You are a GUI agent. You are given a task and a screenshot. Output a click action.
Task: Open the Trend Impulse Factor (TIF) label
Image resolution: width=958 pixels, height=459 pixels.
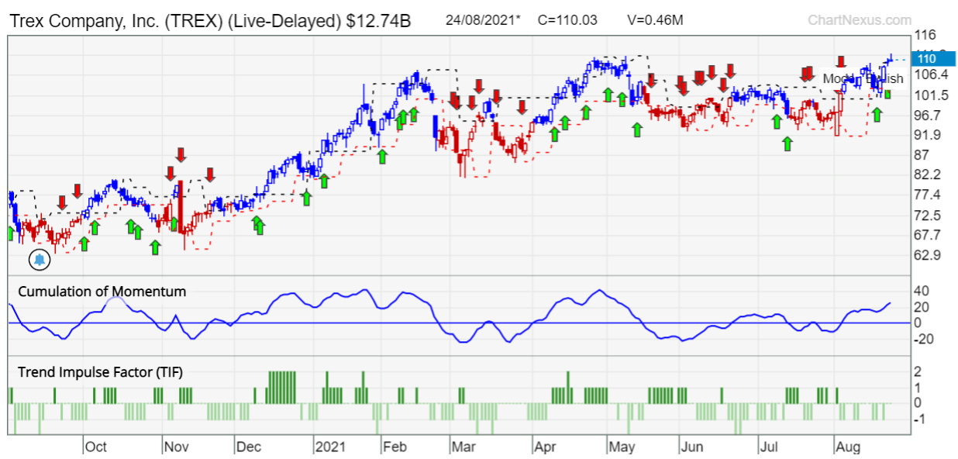[x=100, y=373]
